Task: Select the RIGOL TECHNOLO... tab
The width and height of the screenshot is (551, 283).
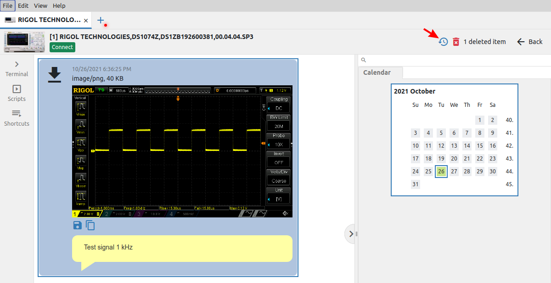Action: (46, 20)
